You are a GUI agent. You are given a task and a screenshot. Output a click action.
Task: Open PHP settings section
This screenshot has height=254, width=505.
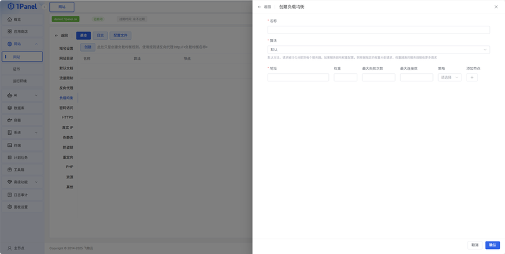pos(69,167)
